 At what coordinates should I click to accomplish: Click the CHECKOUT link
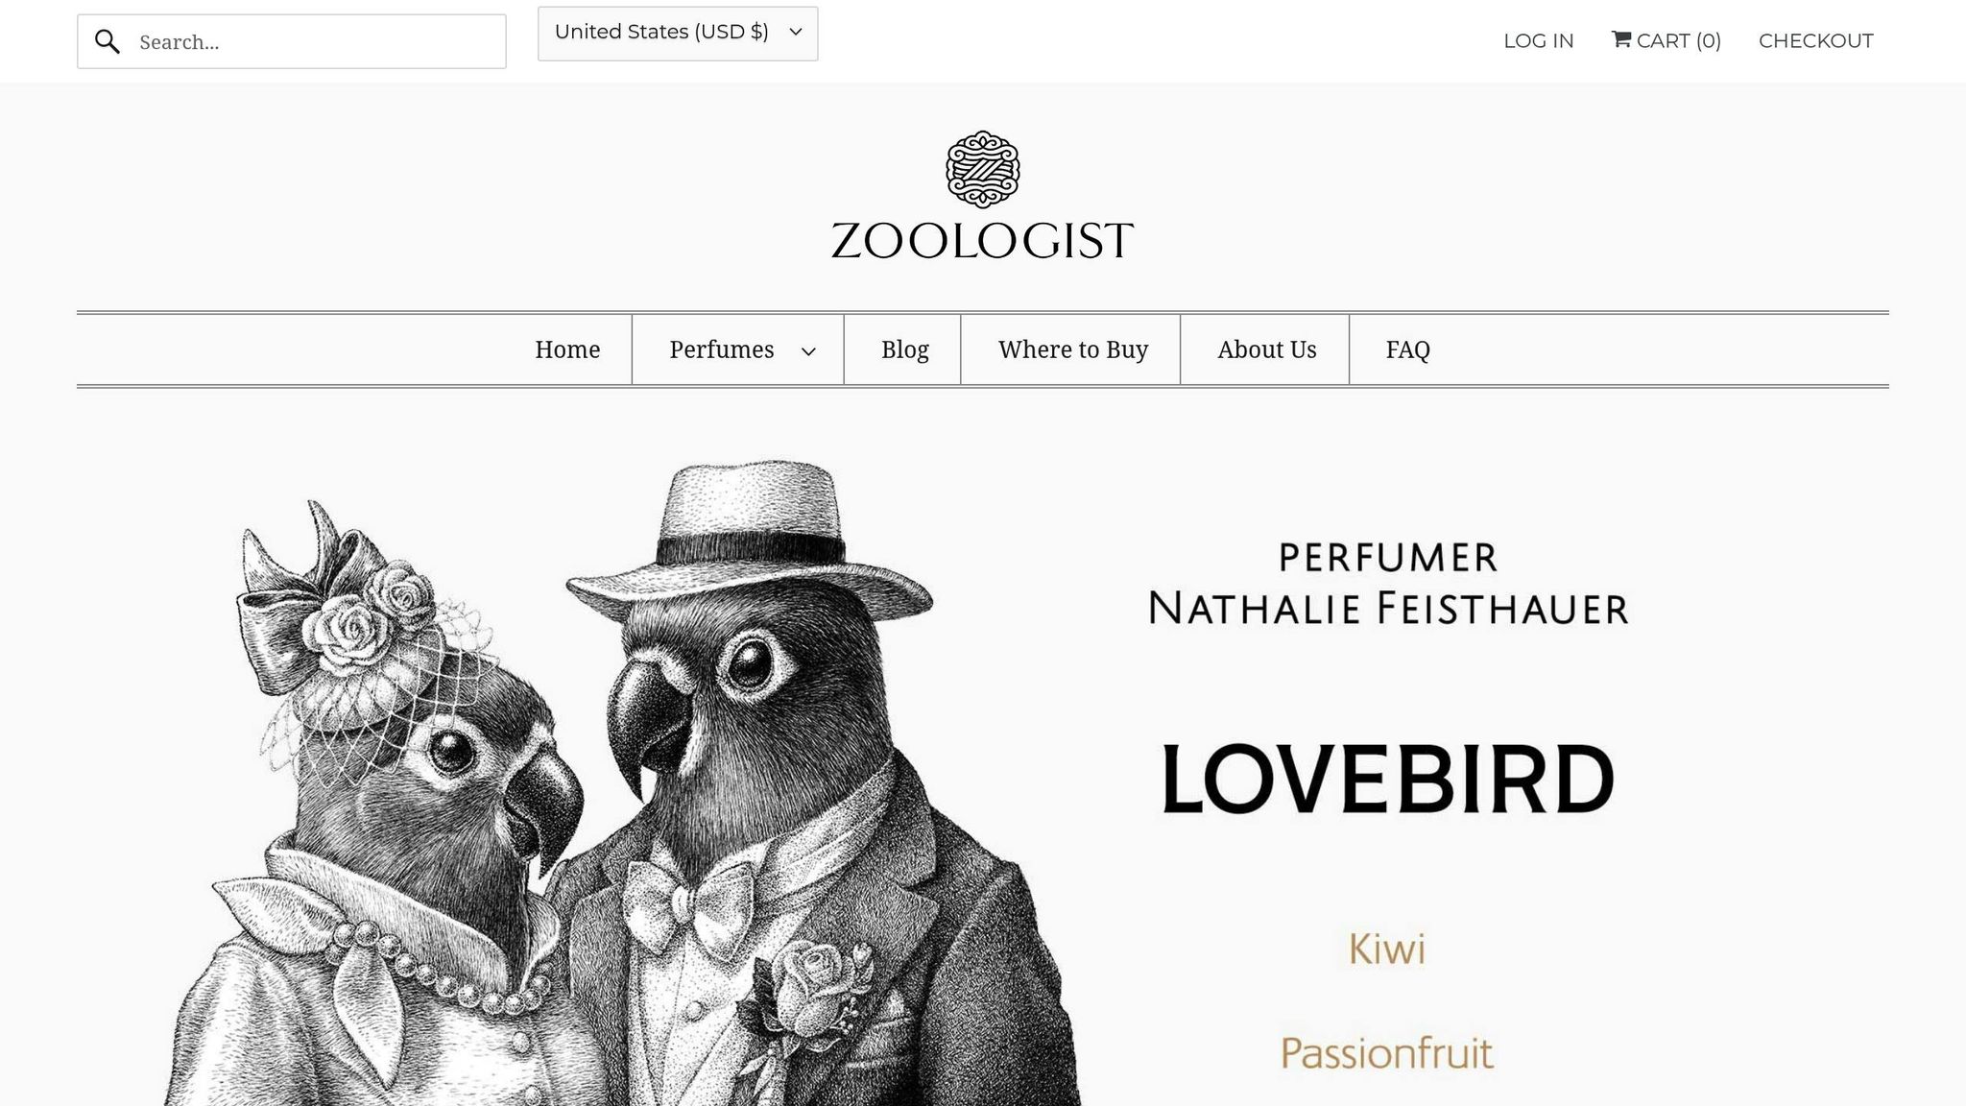pyautogui.click(x=1815, y=40)
